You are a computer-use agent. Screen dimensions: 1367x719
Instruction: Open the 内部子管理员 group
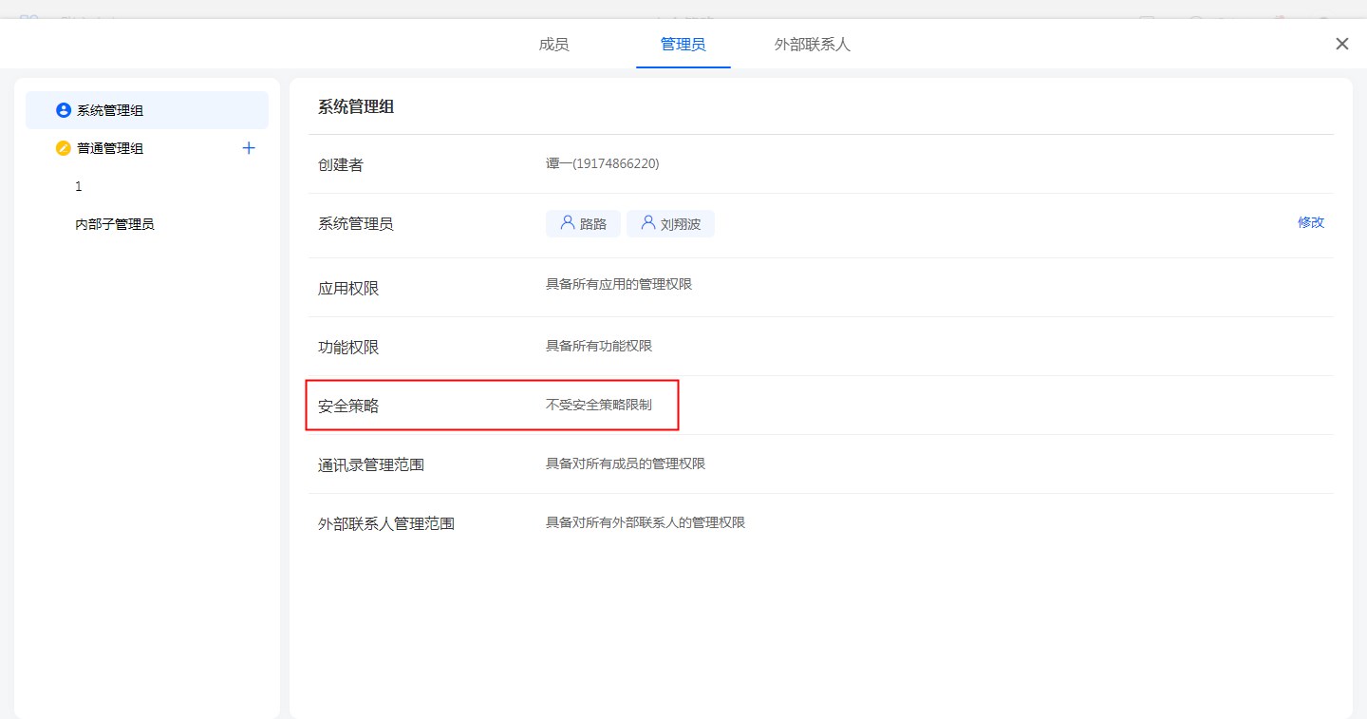point(115,224)
